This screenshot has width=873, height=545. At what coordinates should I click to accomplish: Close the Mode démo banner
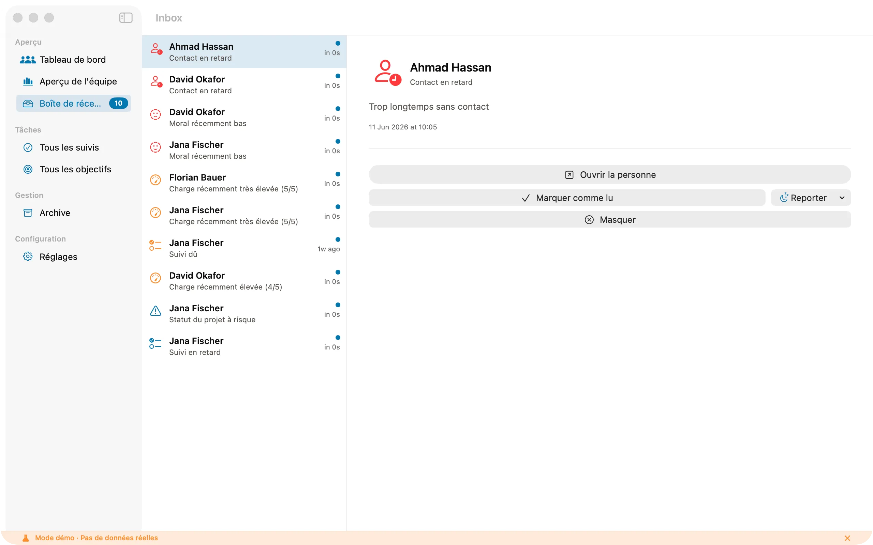(847, 538)
